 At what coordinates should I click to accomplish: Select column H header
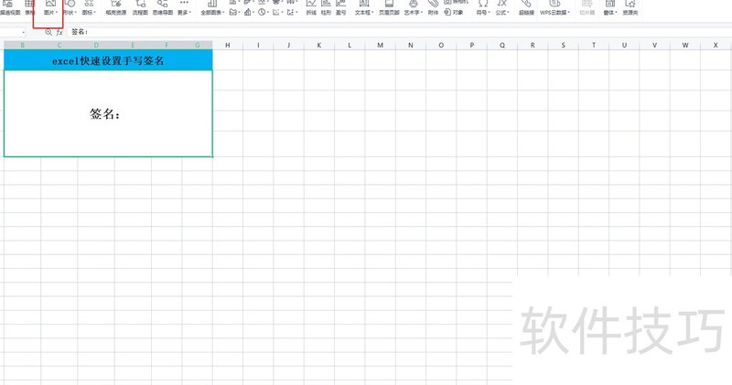[227, 45]
